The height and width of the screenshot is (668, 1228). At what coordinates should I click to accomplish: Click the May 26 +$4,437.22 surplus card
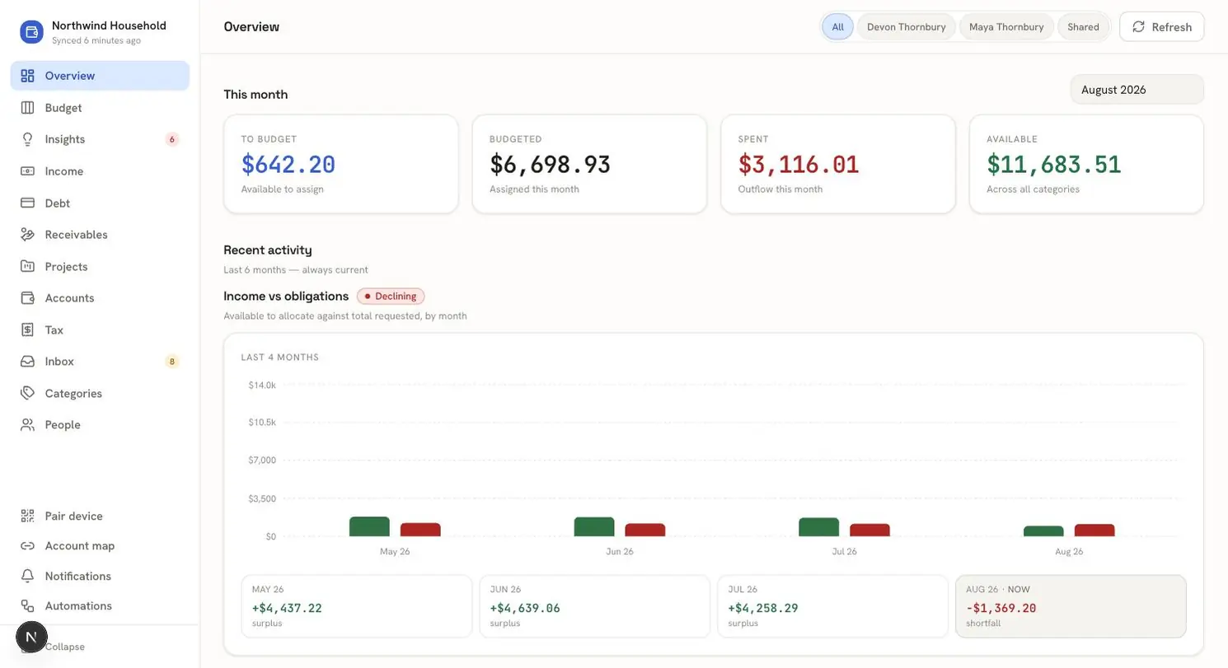(x=356, y=606)
